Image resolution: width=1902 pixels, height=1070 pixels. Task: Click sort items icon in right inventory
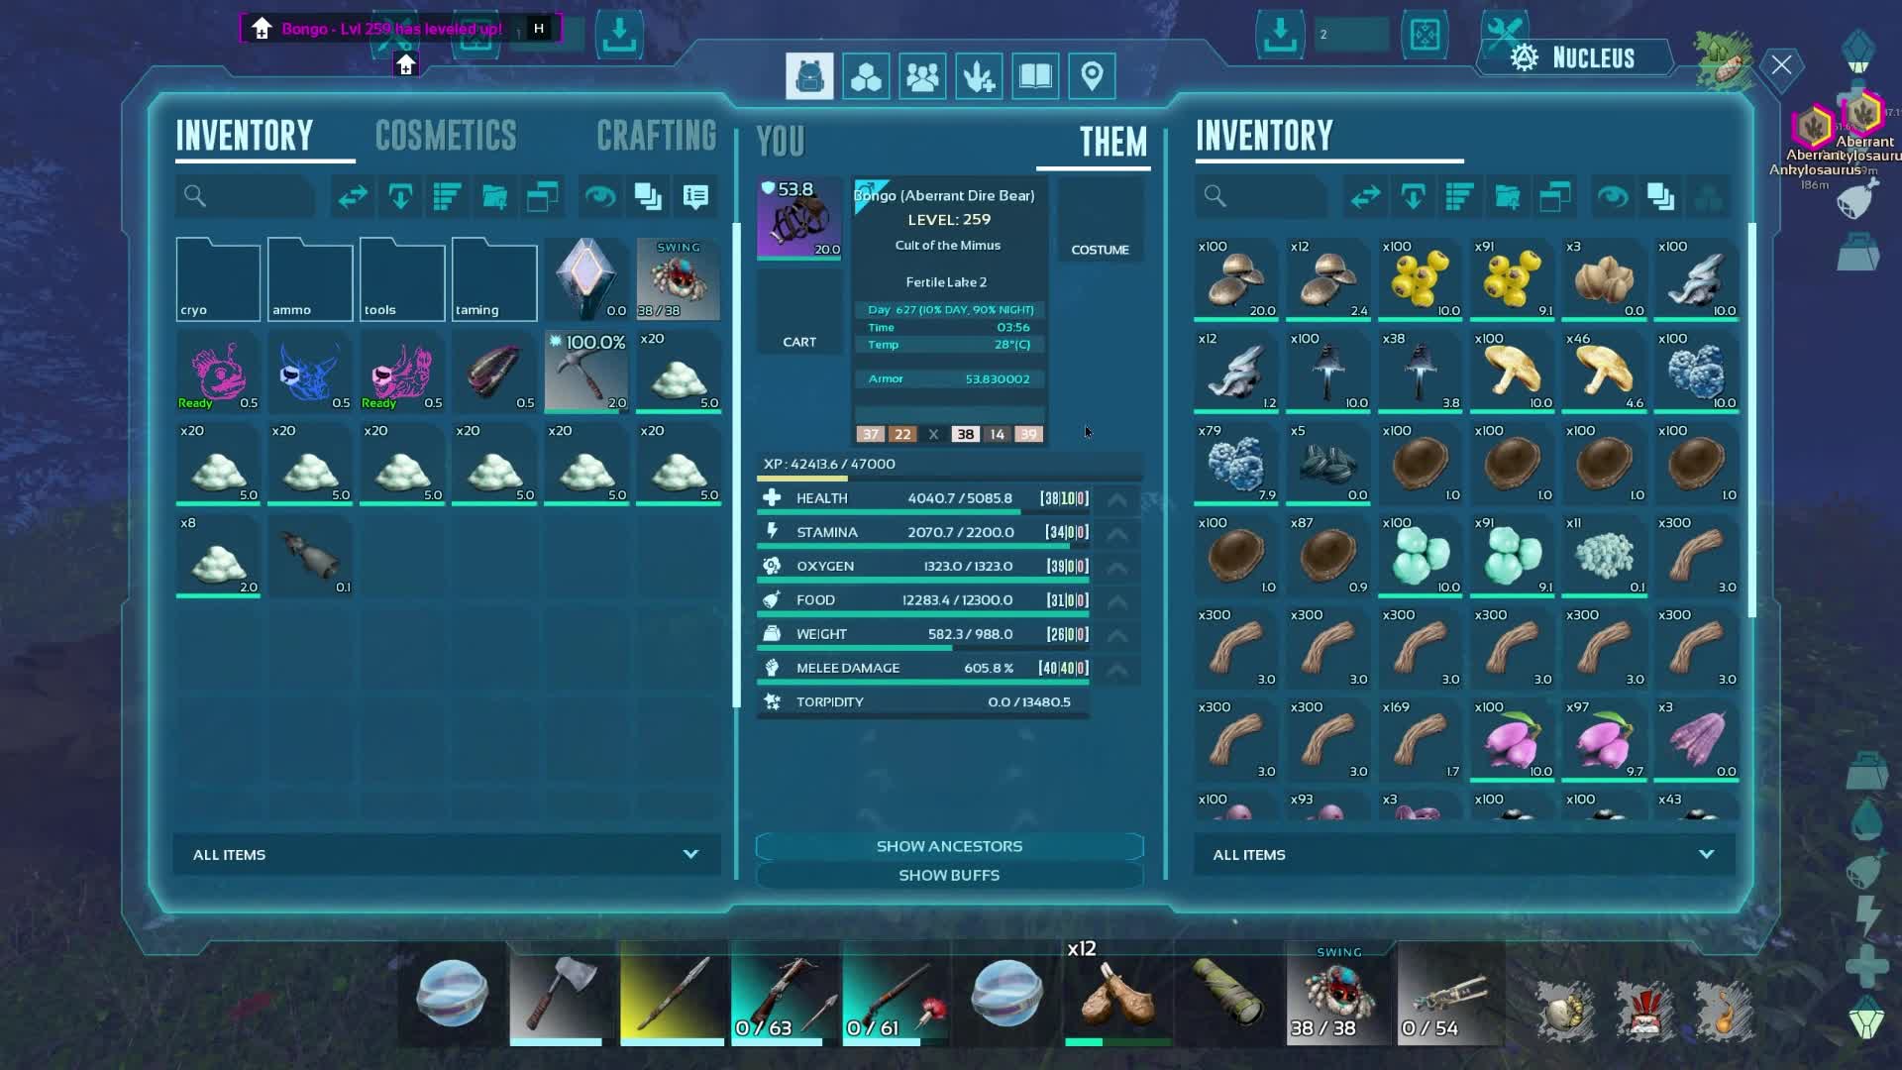pos(1460,197)
